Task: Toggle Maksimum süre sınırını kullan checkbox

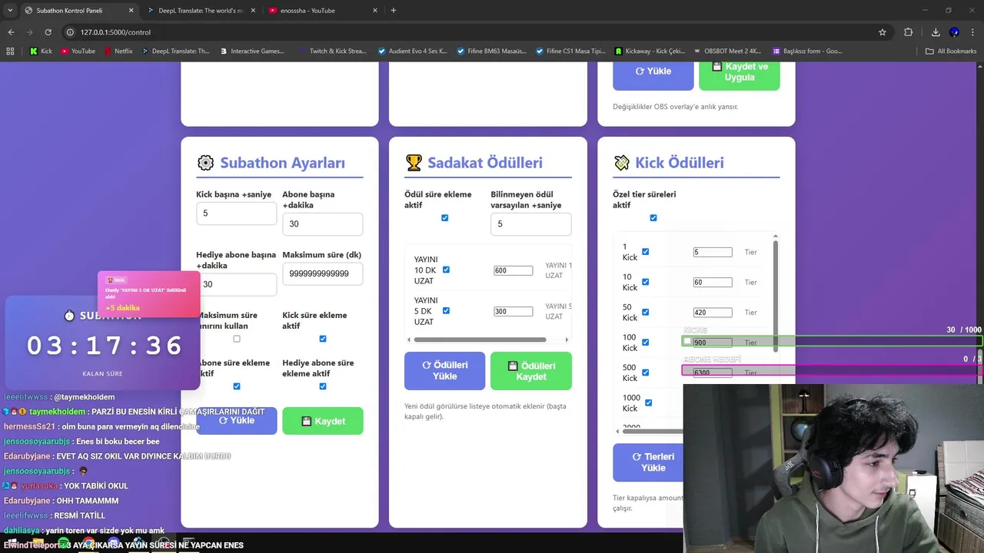Action: coord(237,339)
